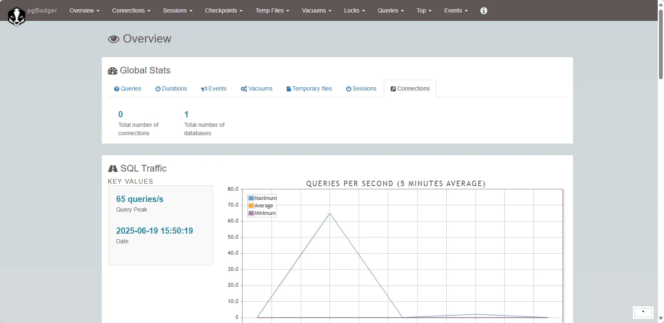
Task: Open the Locks navbar dropdown
Action: point(355,10)
